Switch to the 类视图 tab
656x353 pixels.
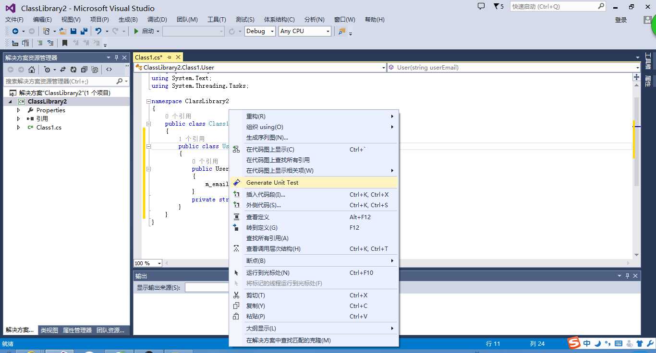click(x=49, y=330)
